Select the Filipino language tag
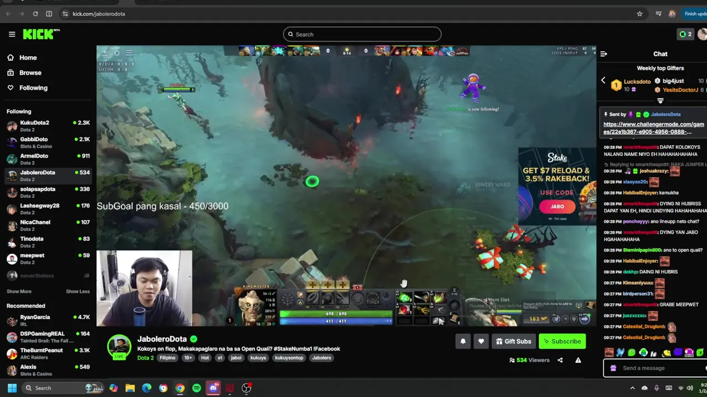 point(167,358)
